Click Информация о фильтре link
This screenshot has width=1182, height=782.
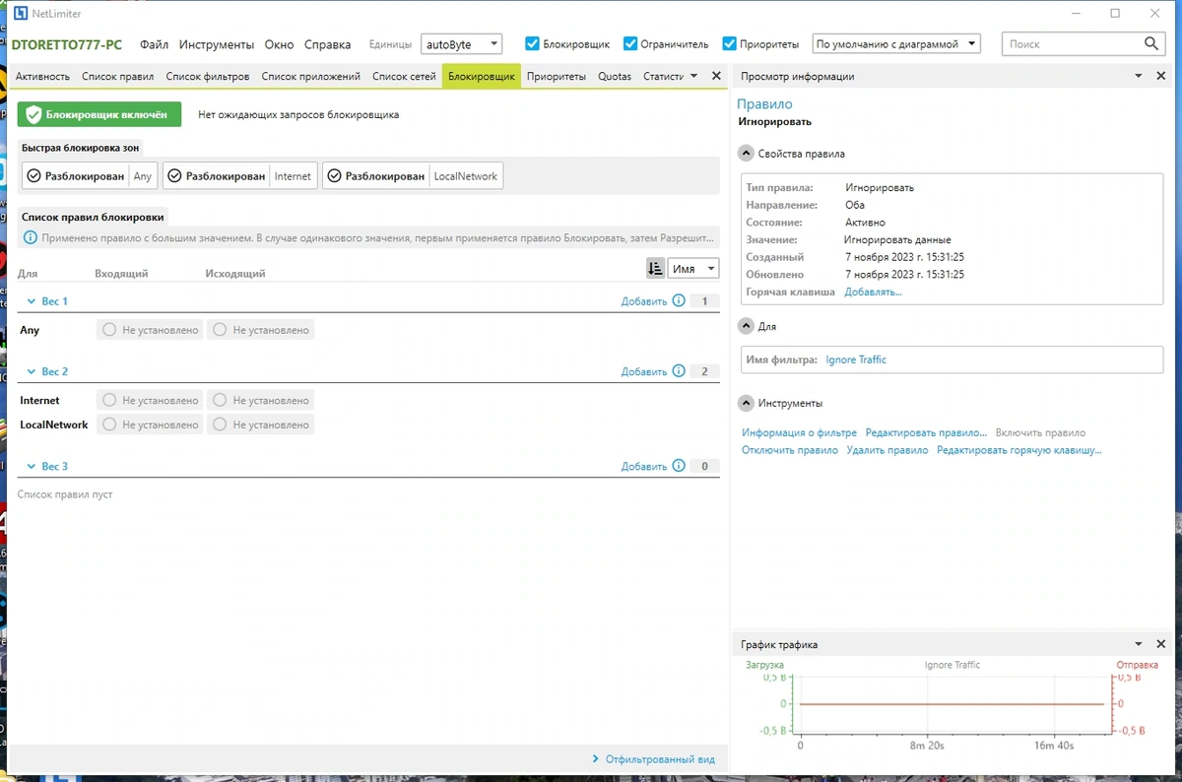[x=799, y=432]
